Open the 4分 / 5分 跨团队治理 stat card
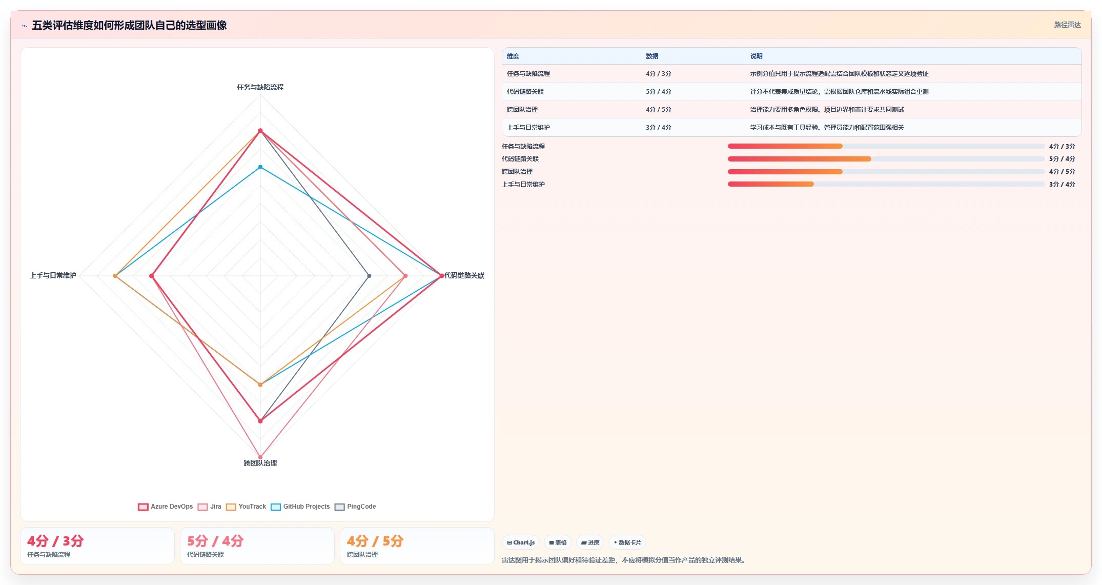 (417, 546)
